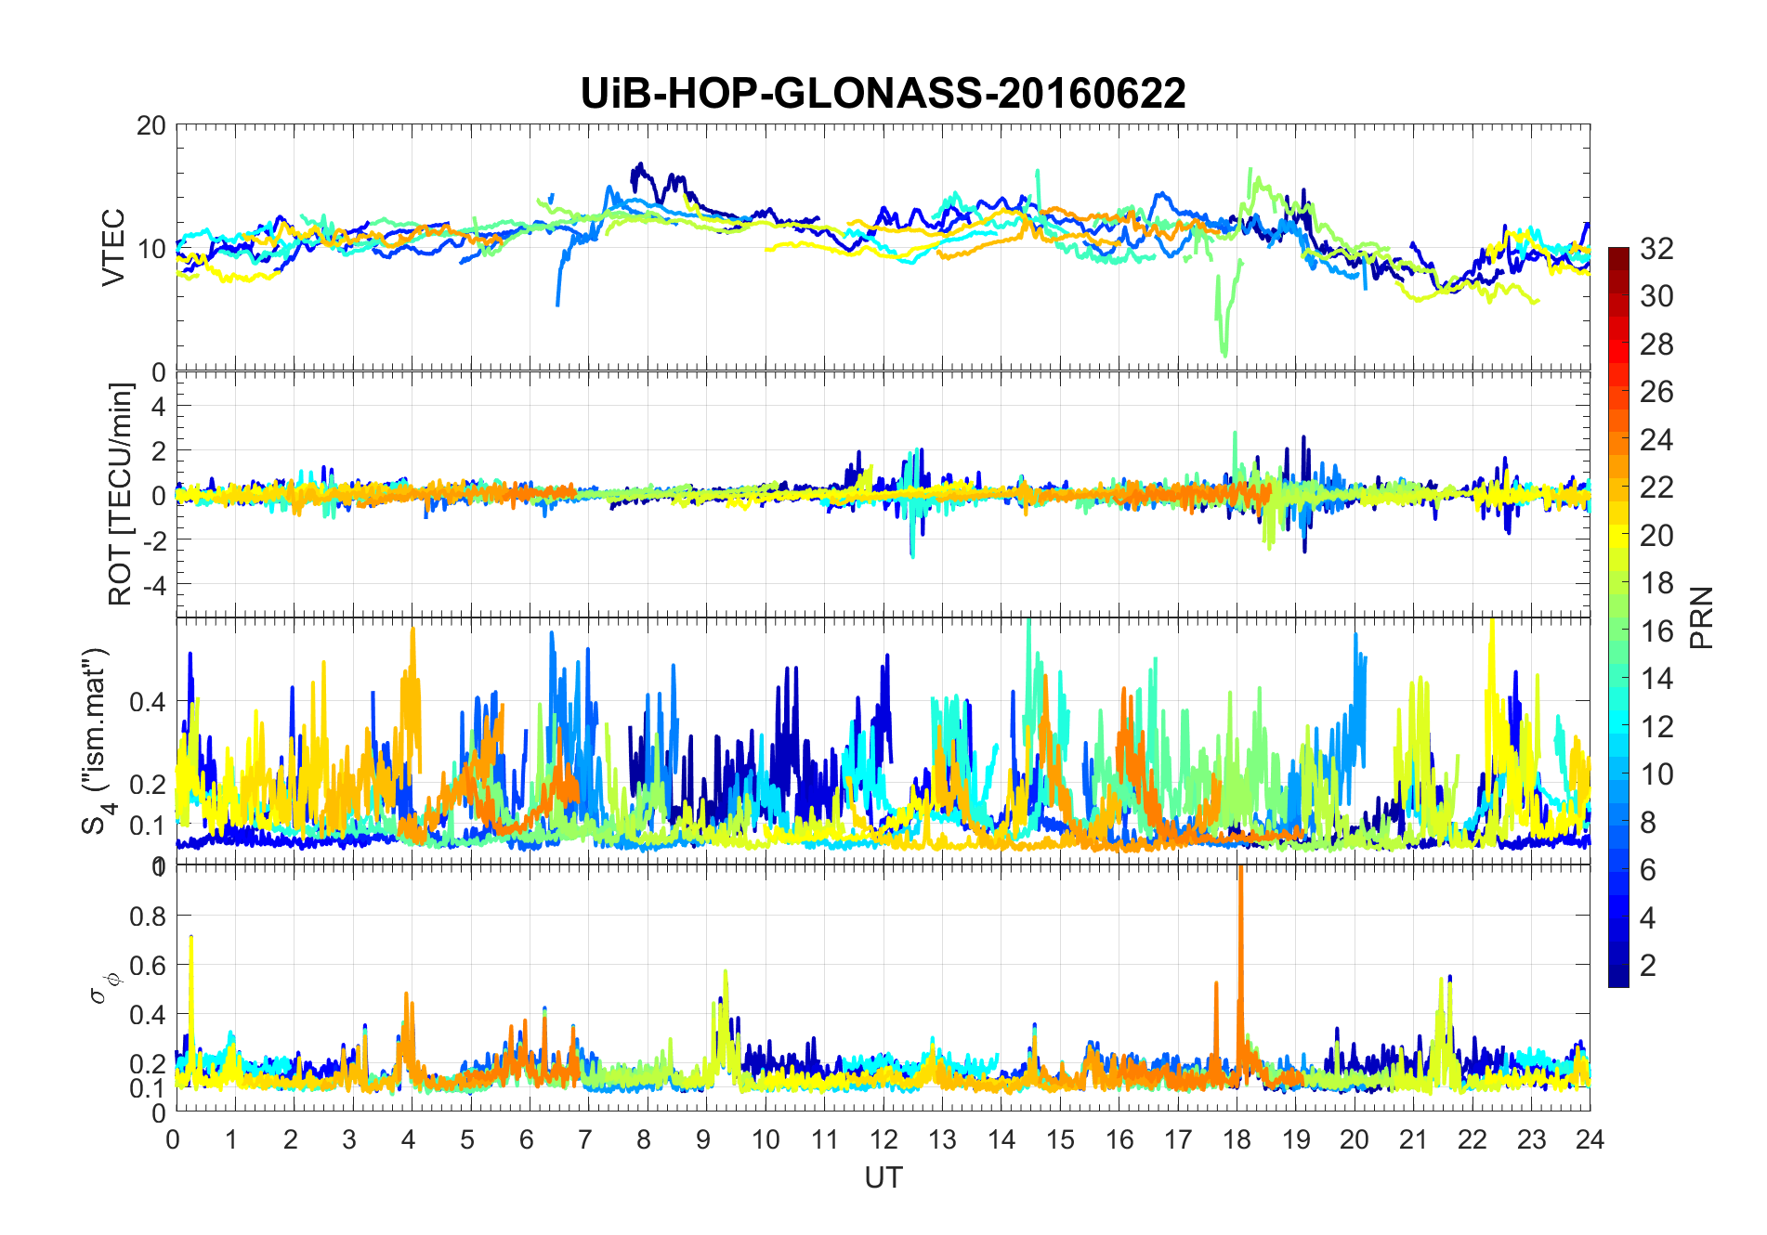Click the 0.6 tick on sigma-phi axis
Image resolution: width=1767 pixels, height=1235 pixels.
click(x=148, y=965)
